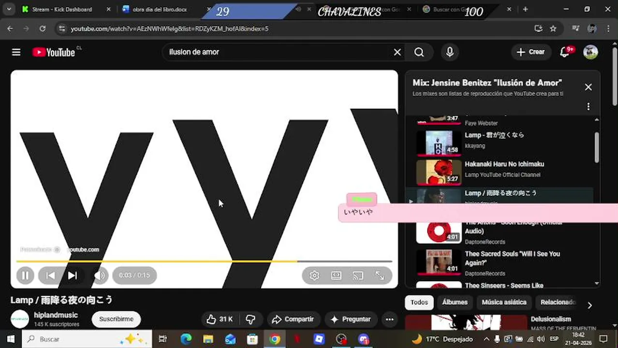The height and width of the screenshot is (348, 618).
Task: Switch to Stream - Kick Dashboard tab
Action: [62, 9]
